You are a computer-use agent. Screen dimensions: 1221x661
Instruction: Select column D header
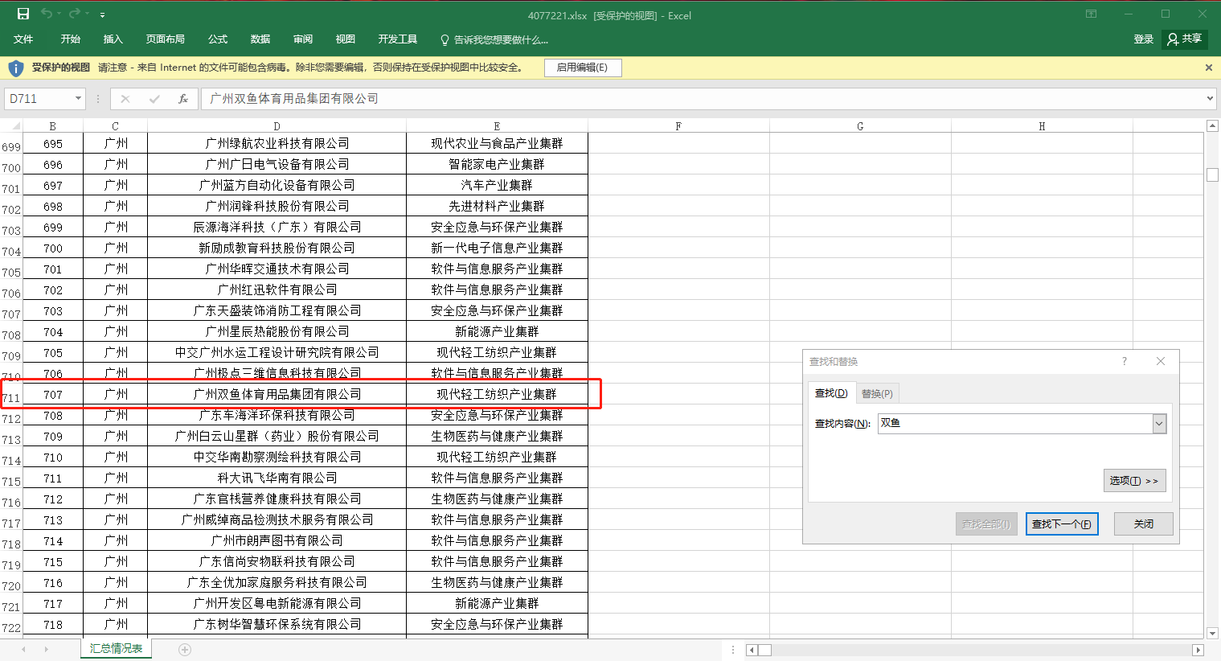coord(277,126)
